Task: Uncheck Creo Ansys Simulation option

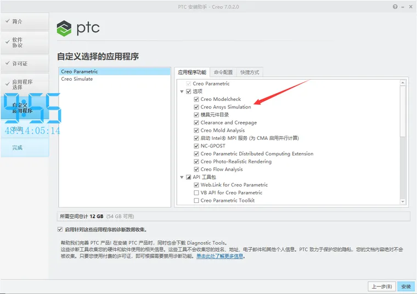Action: pyautogui.click(x=196, y=107)
